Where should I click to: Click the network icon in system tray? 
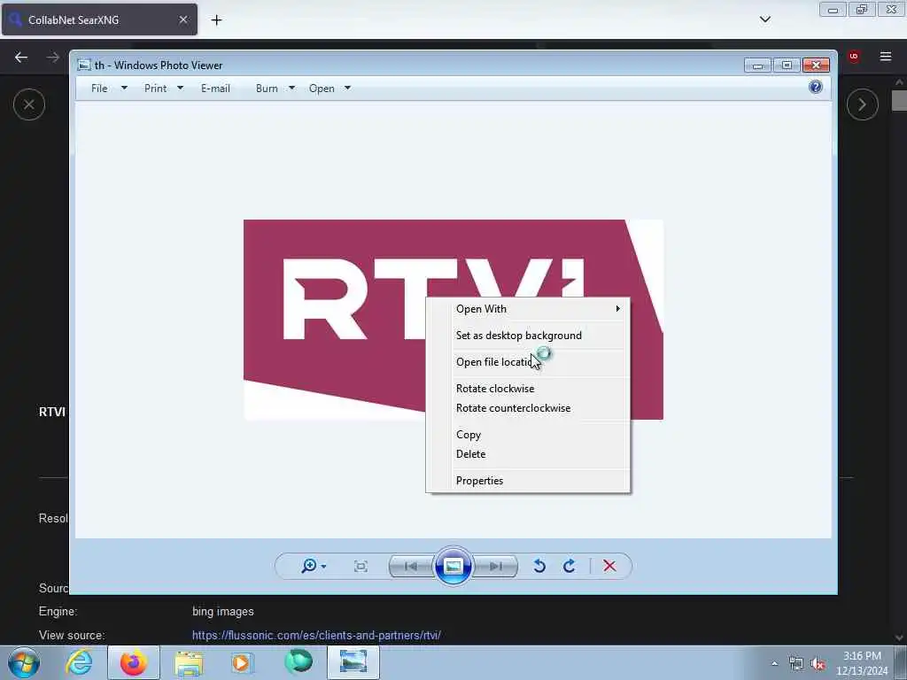coord(796,664)
